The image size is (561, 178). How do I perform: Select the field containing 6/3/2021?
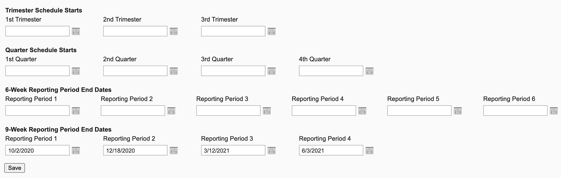[x=331, y=150]
